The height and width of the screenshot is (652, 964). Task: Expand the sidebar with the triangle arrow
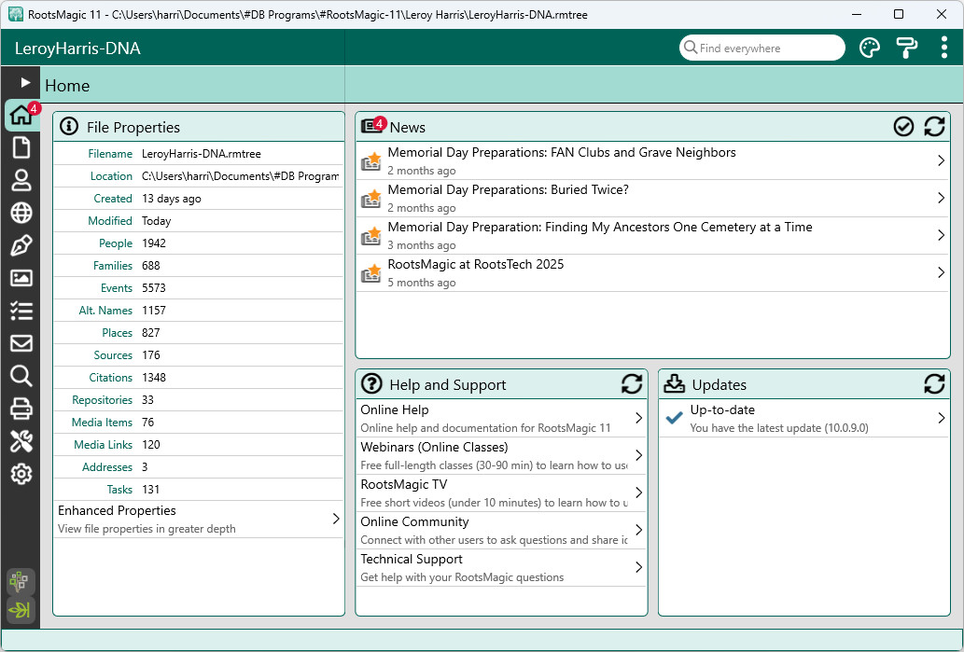coord(25,82)
